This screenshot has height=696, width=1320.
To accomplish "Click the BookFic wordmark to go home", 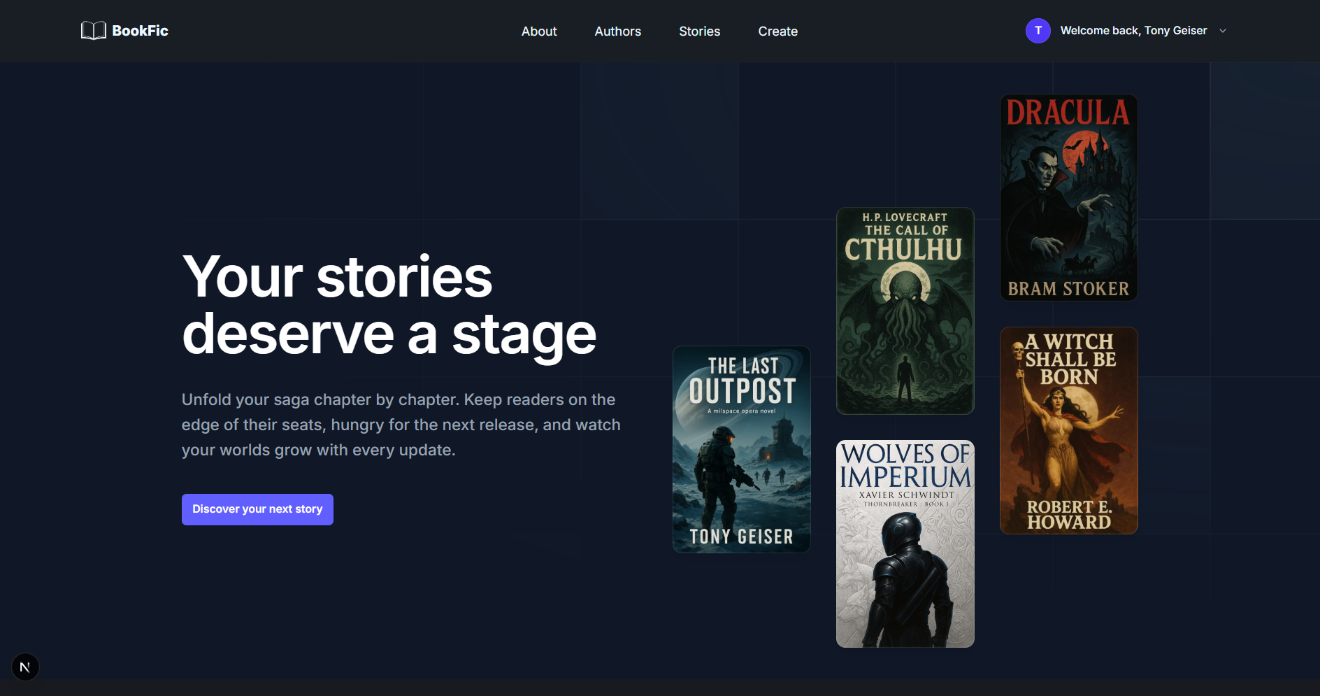I will tap(139, 30).
